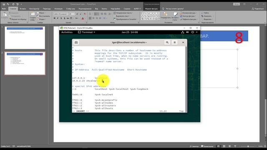Screen dimensions: 267x150
Task: Select slide 2 thumbnail in the panel
Action: pyautogui.click(x=25, y=63)
